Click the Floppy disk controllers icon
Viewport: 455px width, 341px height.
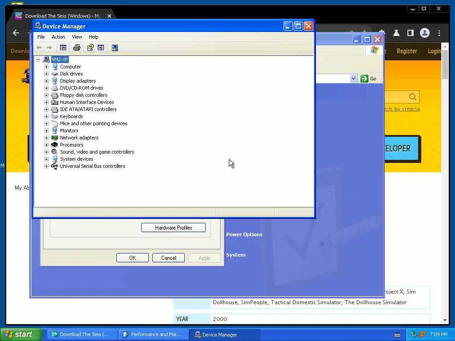pyautogui.click(x=55, y=95)
